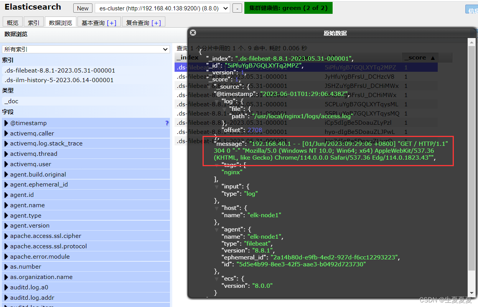Viewport: 478px width, 307px height.
Task: Collapse the "ecs" JSON node
Action: 217,279
